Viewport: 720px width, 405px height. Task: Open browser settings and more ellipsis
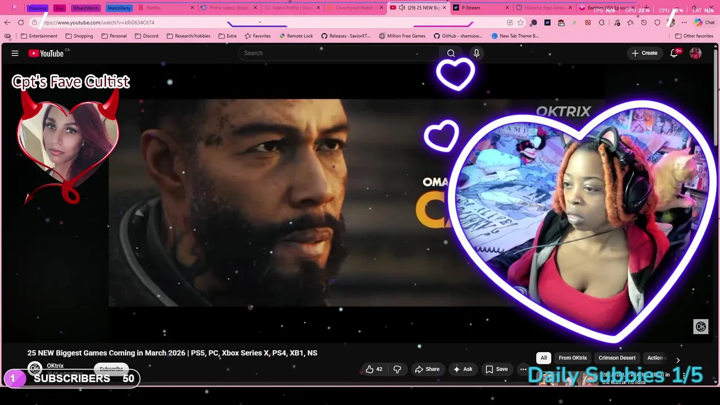coord(684,22)
